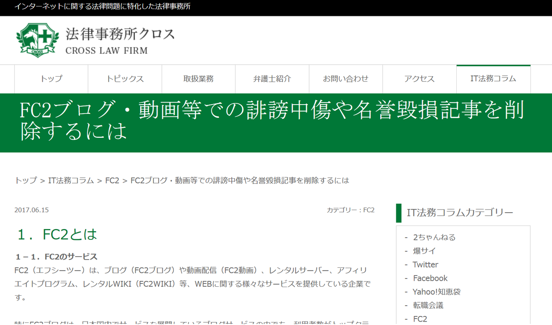Click the 法律事務所クロス CROSS LAW FIRM title
The height and width of the screenshot is (325, 552).
[120, 41]
